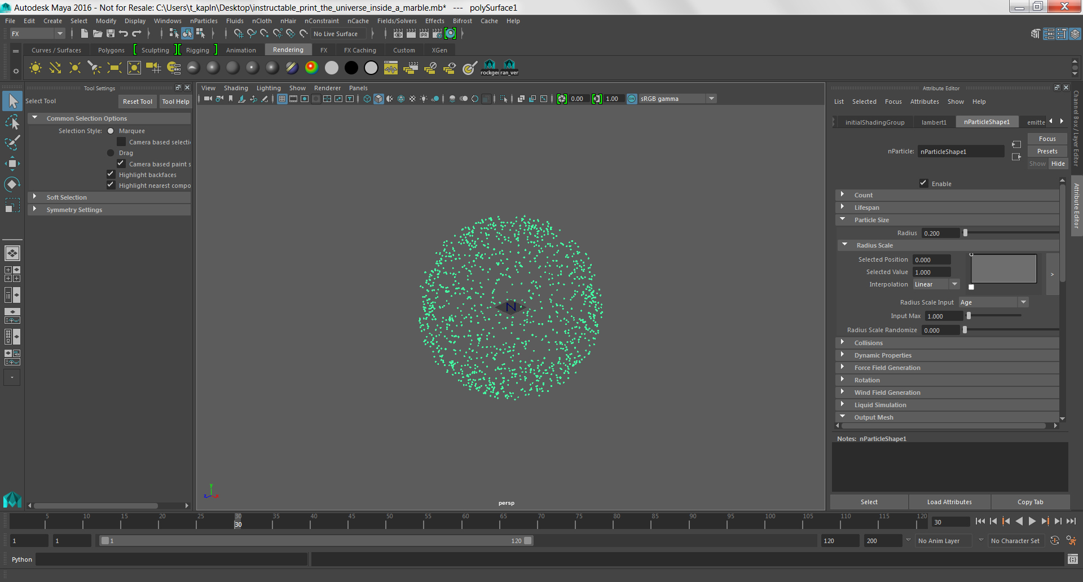Open the viewport Shading menu
The image size is (1083, 582).
(x=236, y=88)
